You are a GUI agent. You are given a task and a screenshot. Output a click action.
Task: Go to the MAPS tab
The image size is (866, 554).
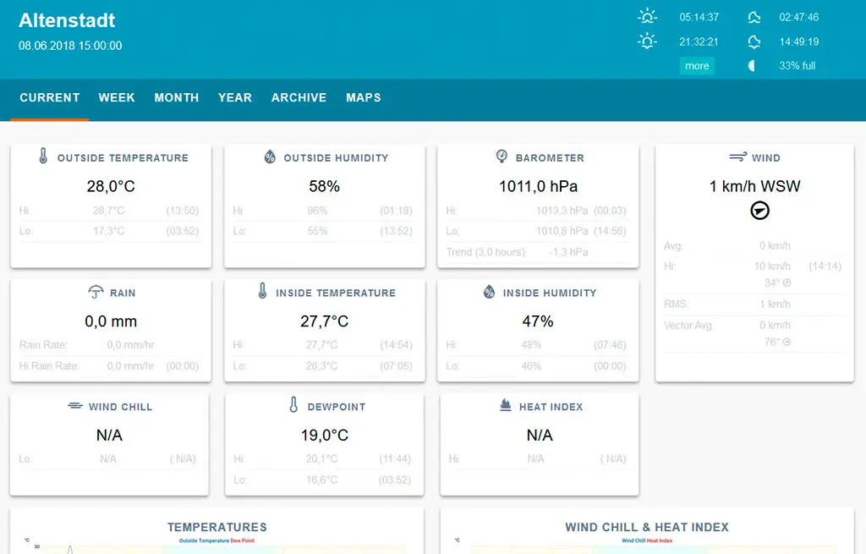pos(364,98)
